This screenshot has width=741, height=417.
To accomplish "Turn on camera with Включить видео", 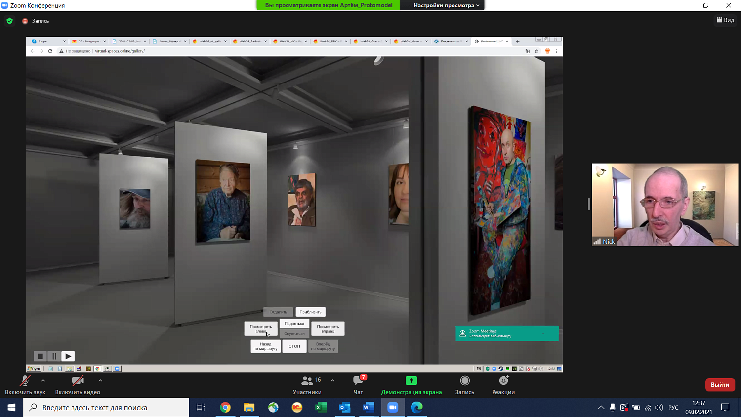I will [x=78, y=385].
